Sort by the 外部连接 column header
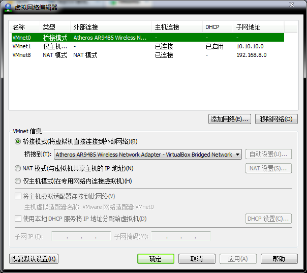Screen dimensions: 307x273 pos(111,27)
